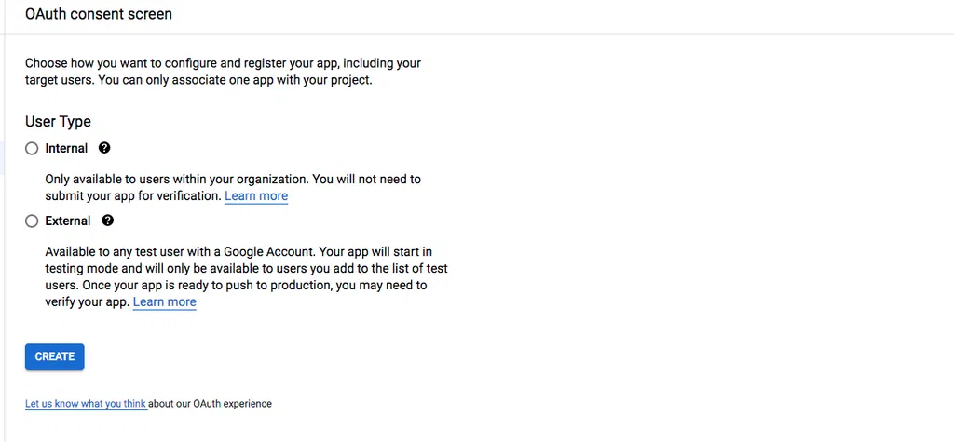Click 'submit your app for verification' text
The height and width of the screenshot is (442, 954).
click(133, 195)
